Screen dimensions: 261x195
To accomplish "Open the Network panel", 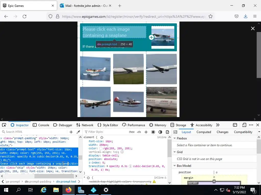I will click(x=85, y=125).
